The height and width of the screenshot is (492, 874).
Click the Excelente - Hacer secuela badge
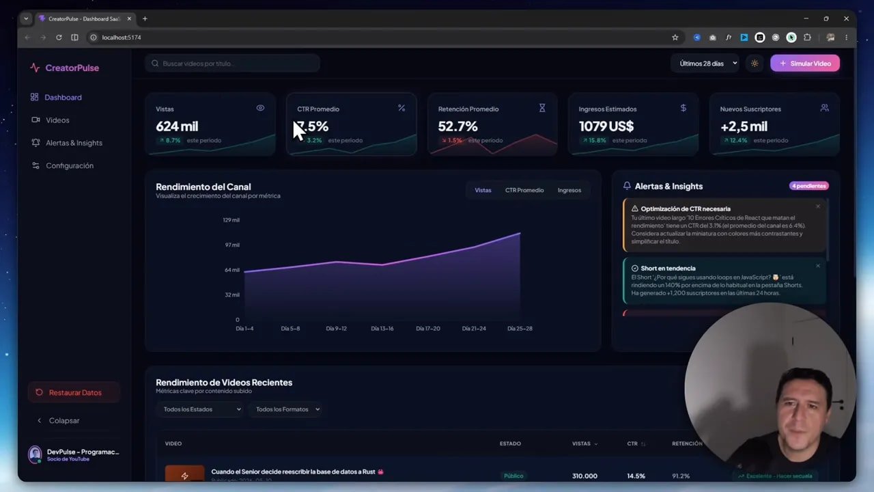click(774, 476)
